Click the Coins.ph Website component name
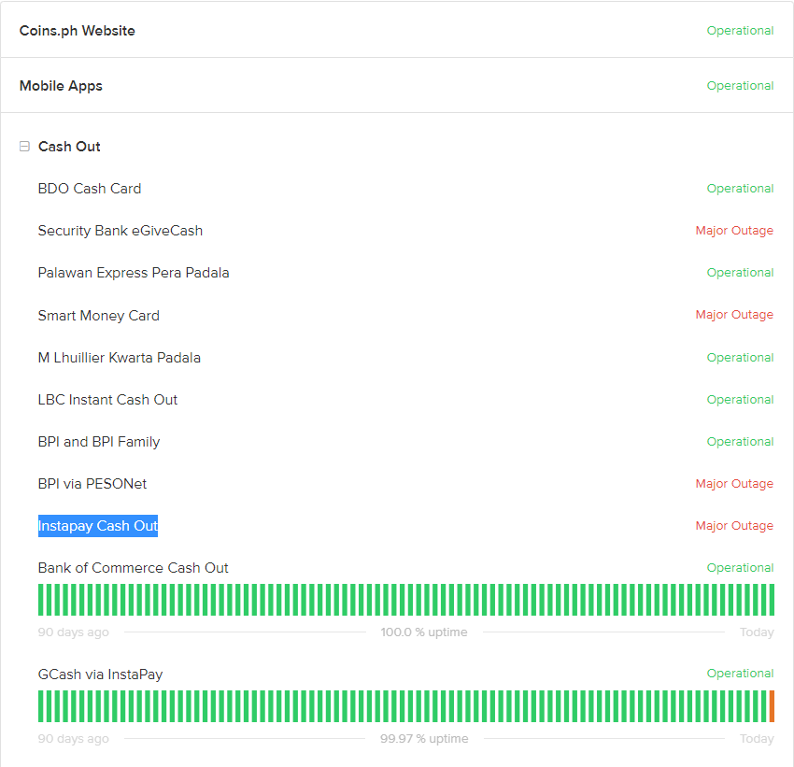 coord(77,31)
